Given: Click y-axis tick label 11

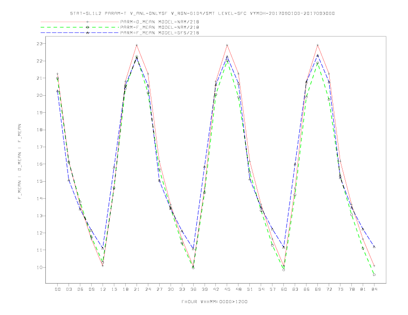Looking at the screenshot, I should (x=39, y=250).
